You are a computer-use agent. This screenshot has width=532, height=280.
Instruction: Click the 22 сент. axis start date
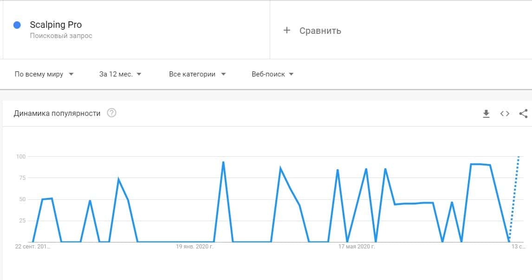tap(32, 247)
